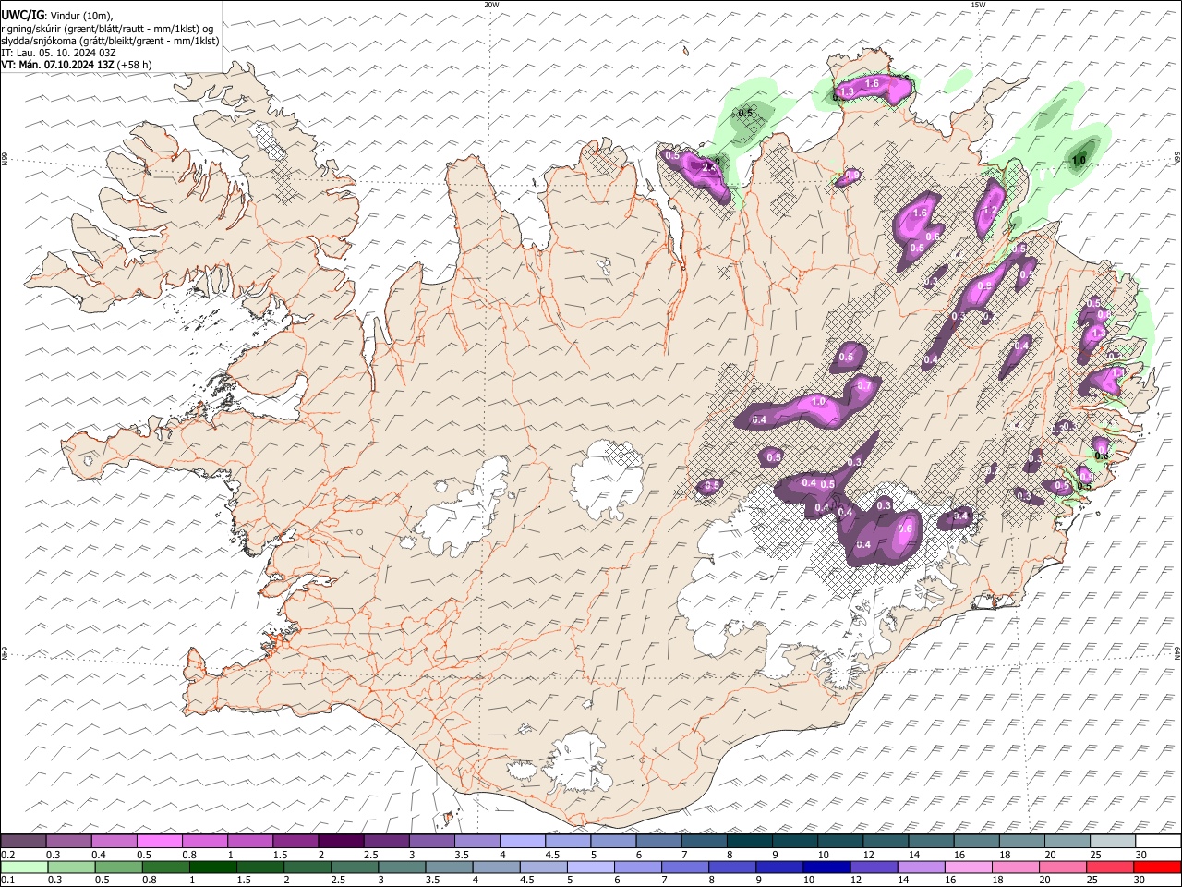Click the 'rigning/skúrir' legend description line
The width and height of the screenshot is (1182, 887).
106,28
